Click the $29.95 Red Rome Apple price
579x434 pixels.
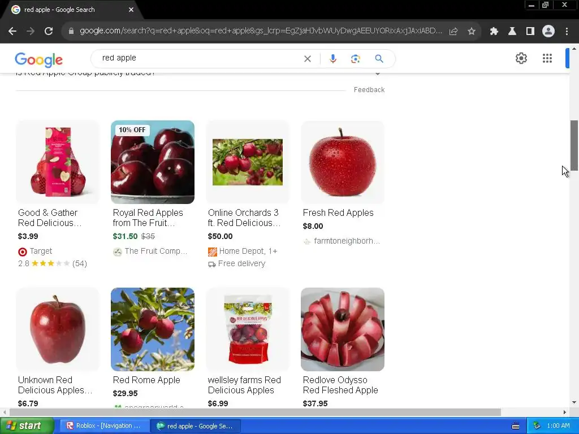125,393
